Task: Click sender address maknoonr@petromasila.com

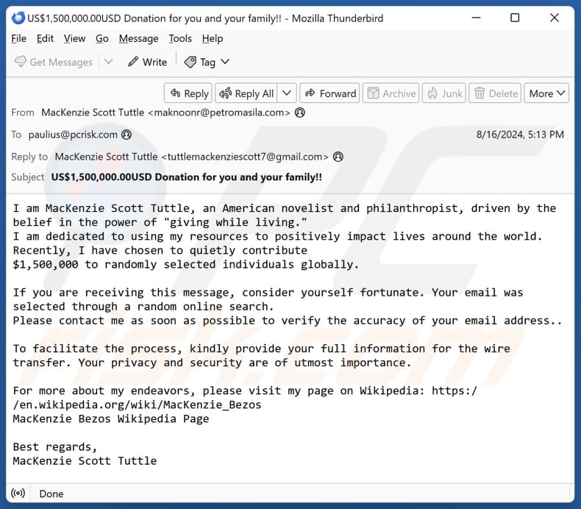Action: (165, 113)
